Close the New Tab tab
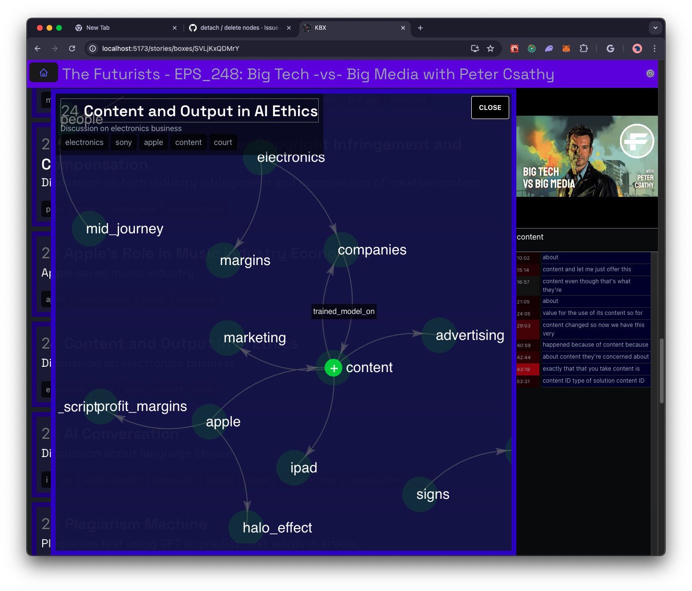This screenshot has width=692, height=591. point(175,28)
